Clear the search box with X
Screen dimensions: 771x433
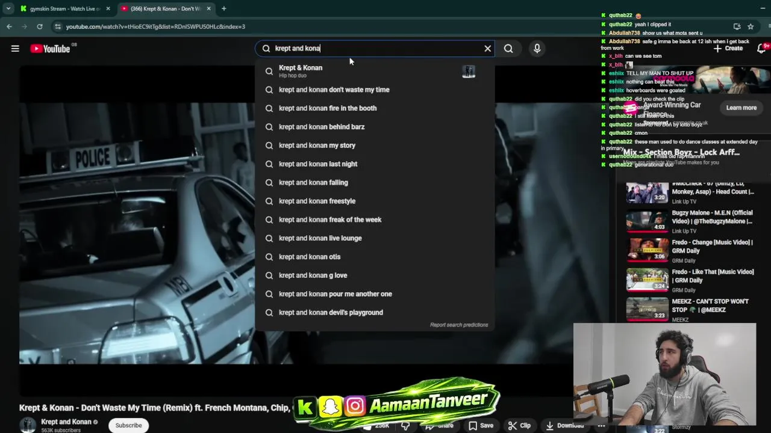[488, 49]
